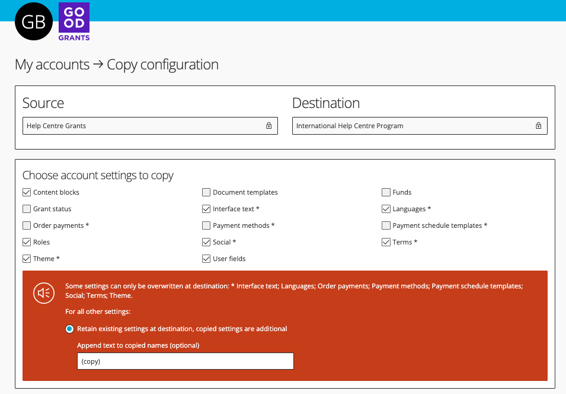The width and height of the screenshot is (566, 394).
Task: Toggle the Theme checkbox off
Action: 27,259
